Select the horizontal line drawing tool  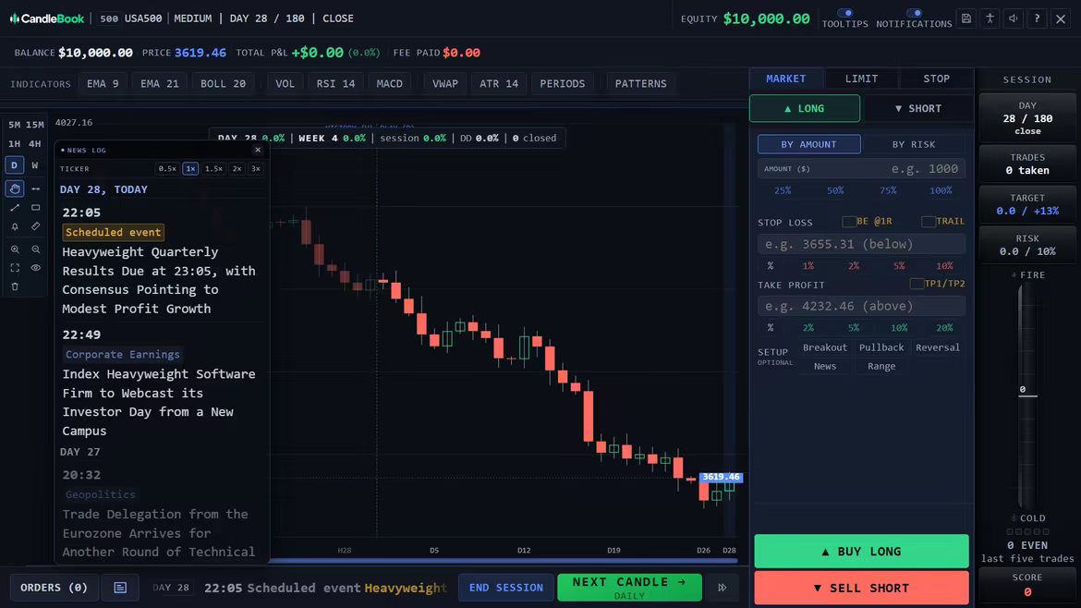point(36,188)
